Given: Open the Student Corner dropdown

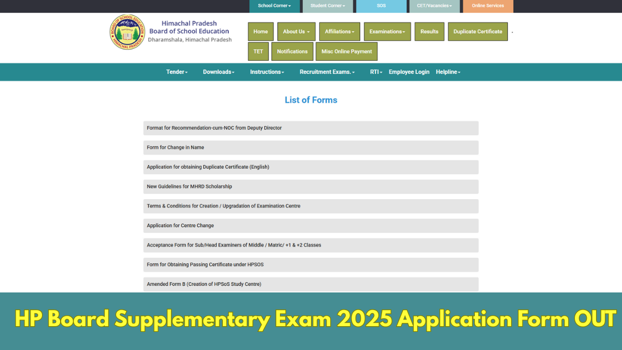Looking at the screenshot, I should pos(328,6).
